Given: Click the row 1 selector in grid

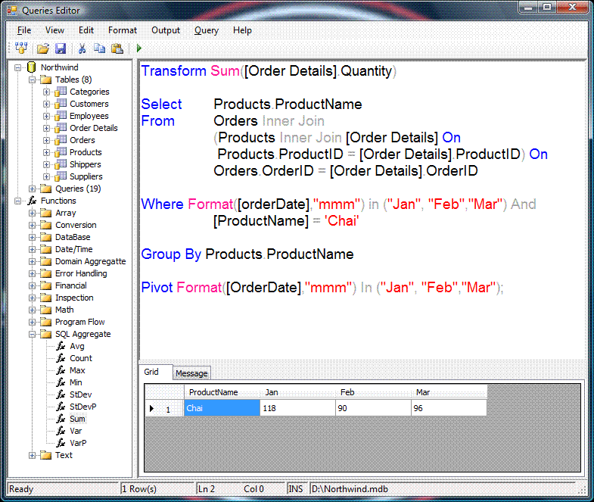Looking at the screenshot, I should (164, 408).
